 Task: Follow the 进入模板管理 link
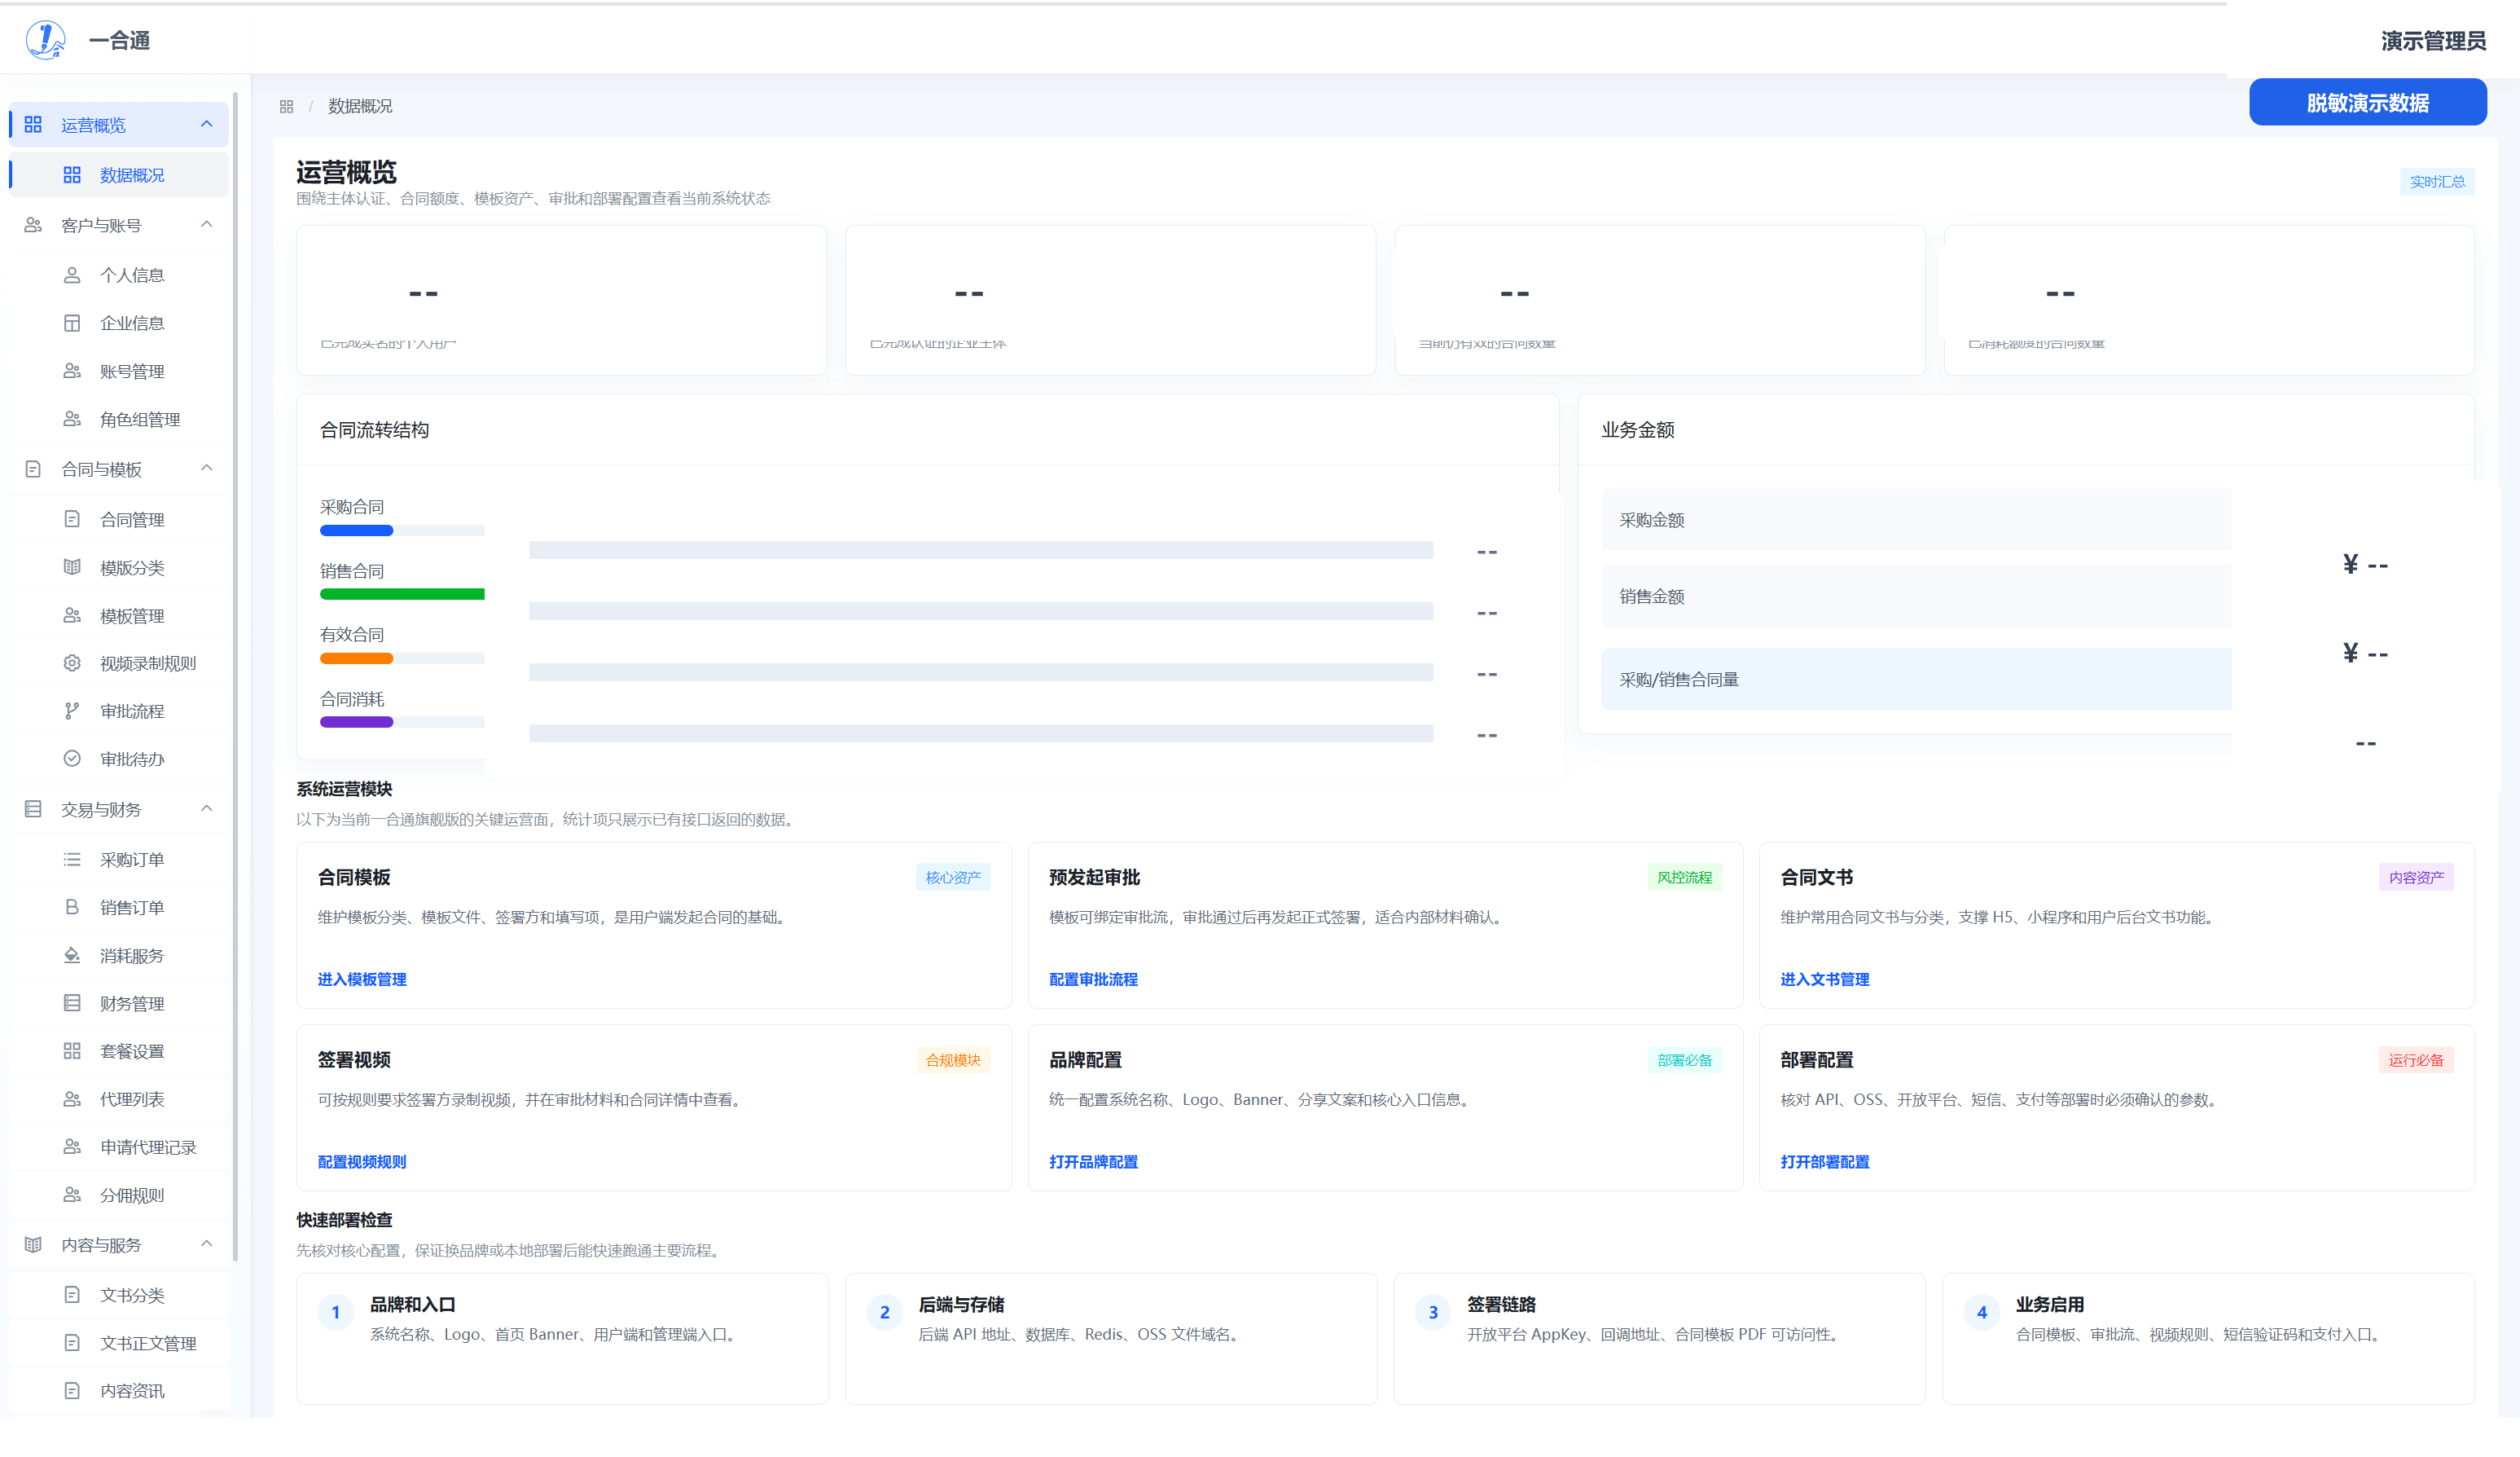pos(362,979)
